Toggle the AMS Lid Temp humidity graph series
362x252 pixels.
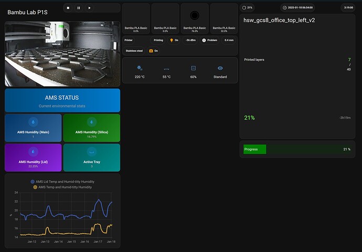62,181
